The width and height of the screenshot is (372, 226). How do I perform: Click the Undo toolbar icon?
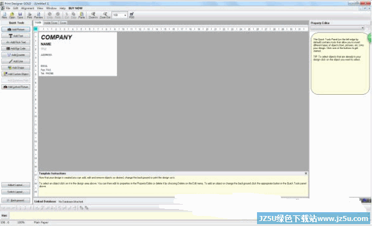coord(50,16)
